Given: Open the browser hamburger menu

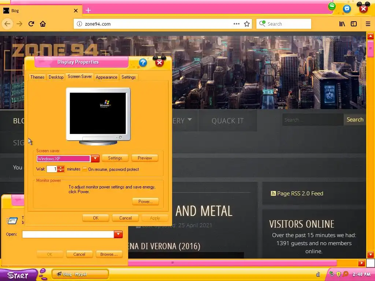Looking at the screenshot, I should coord(368,24).
